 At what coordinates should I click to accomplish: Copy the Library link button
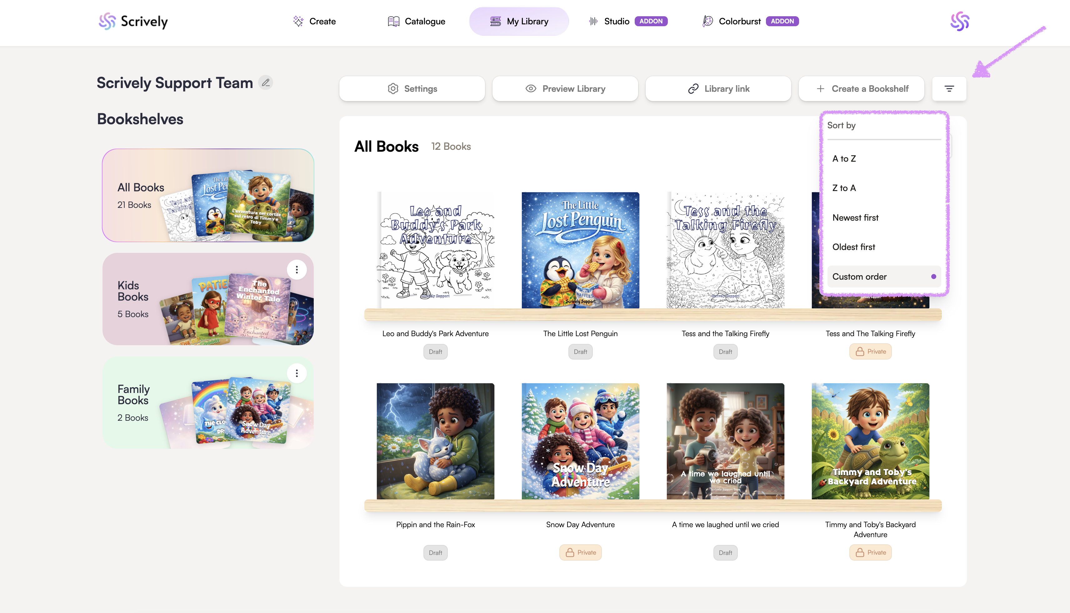coord(718,88)
